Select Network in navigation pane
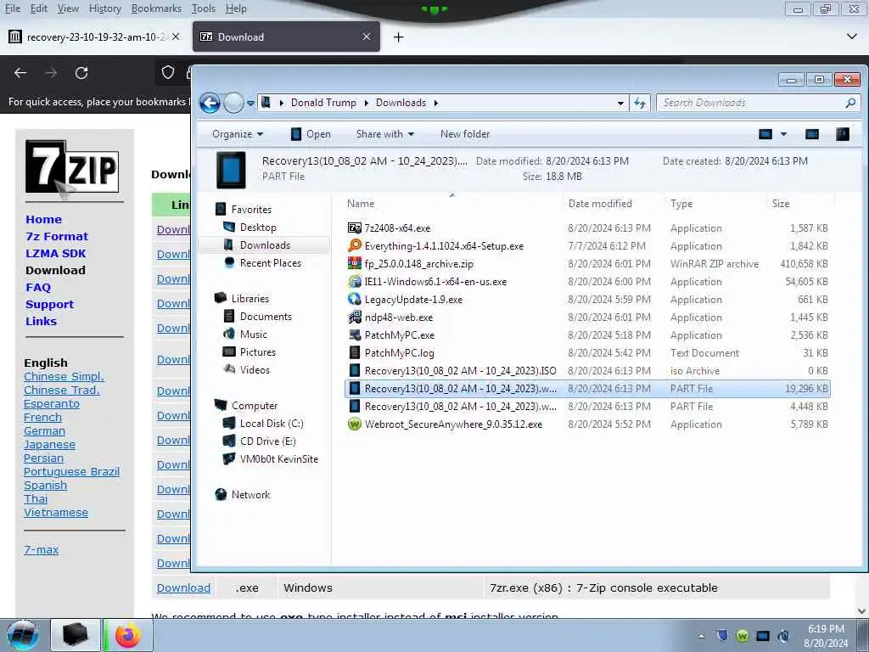This screenshot has height=652, width=869. 250,495
